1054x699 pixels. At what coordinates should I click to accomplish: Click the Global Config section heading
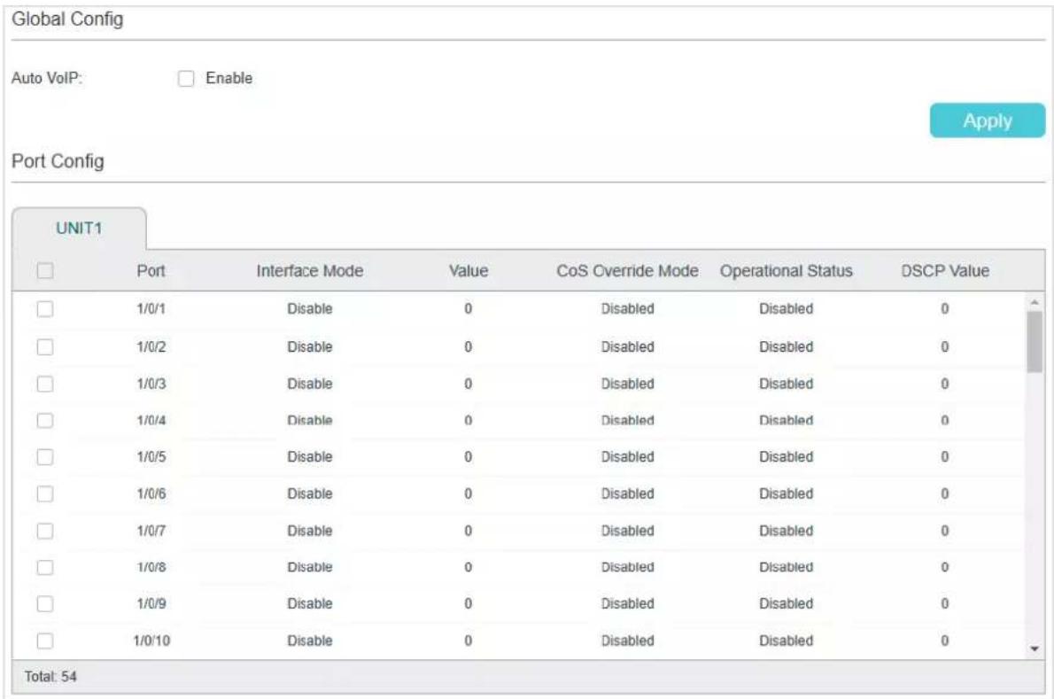(67, 19)
